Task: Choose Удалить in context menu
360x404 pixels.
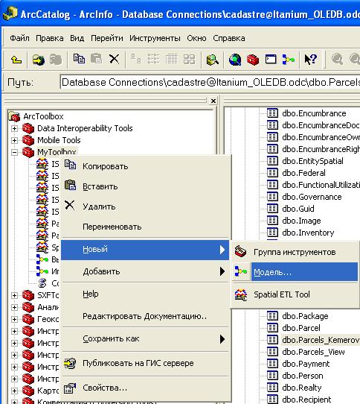Action: click(x=145, y=206)
